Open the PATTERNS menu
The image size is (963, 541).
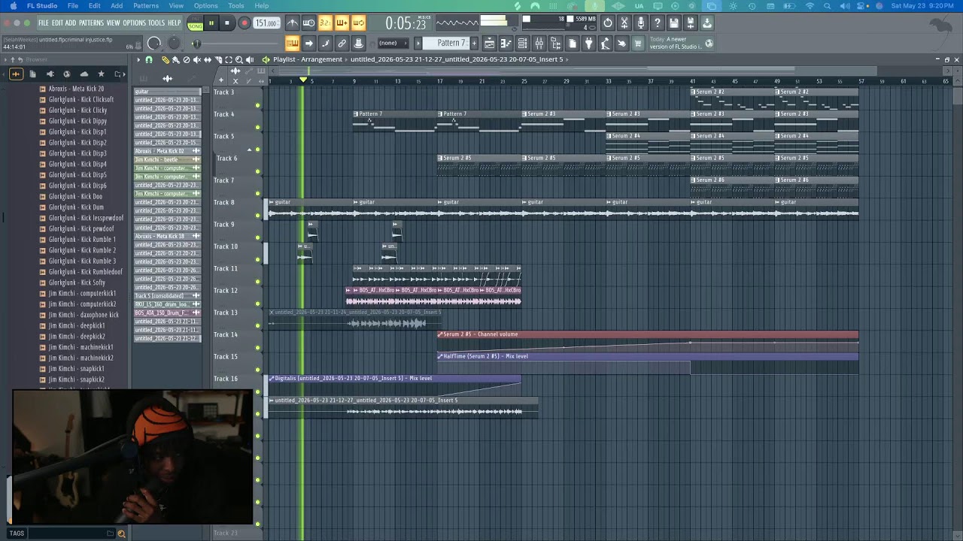pos(91,23)
